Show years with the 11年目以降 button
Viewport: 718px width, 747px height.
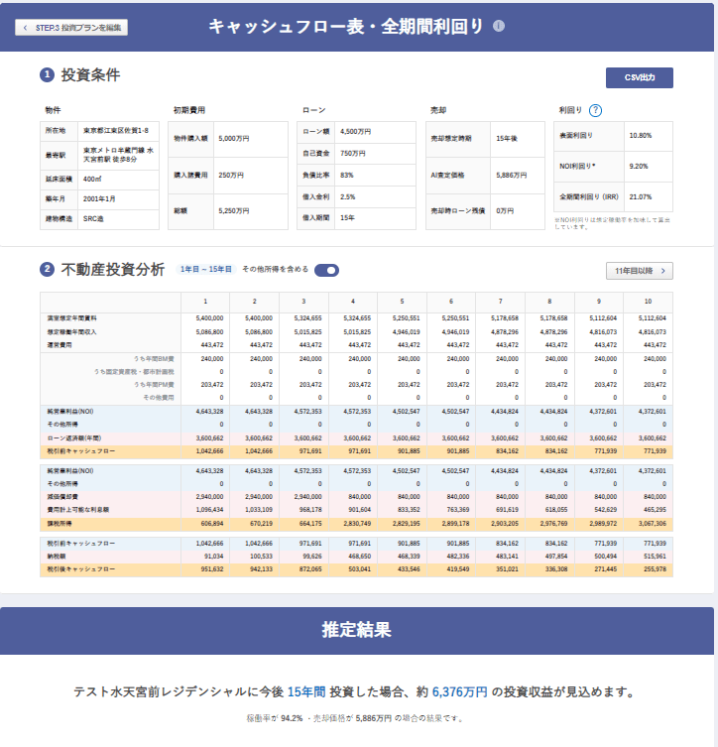point(639,271)
